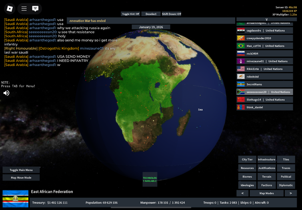This screenshot has width=302, height=210.
Task: Click the purple flag beside minezaune01
Action: coord(241,61)
